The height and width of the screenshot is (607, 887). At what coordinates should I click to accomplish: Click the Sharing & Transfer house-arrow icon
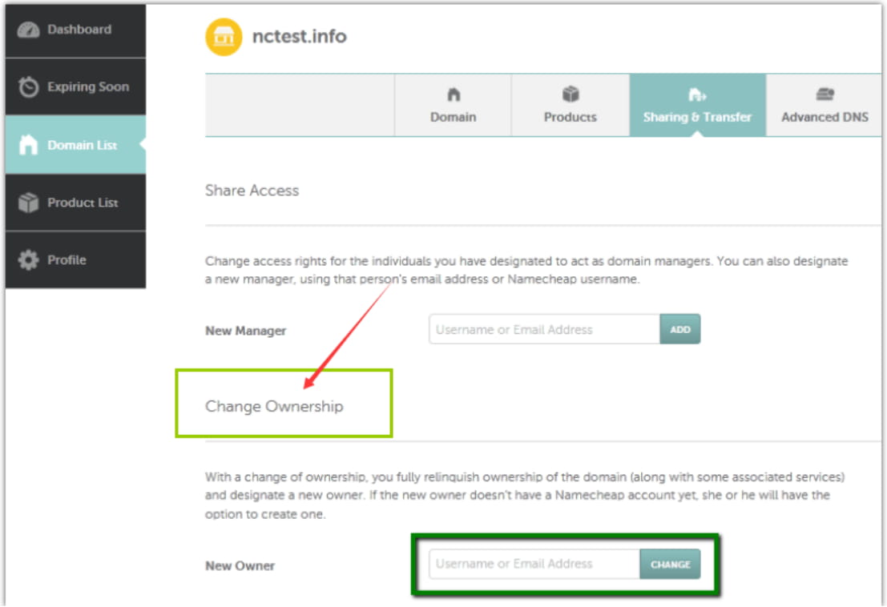699,97
